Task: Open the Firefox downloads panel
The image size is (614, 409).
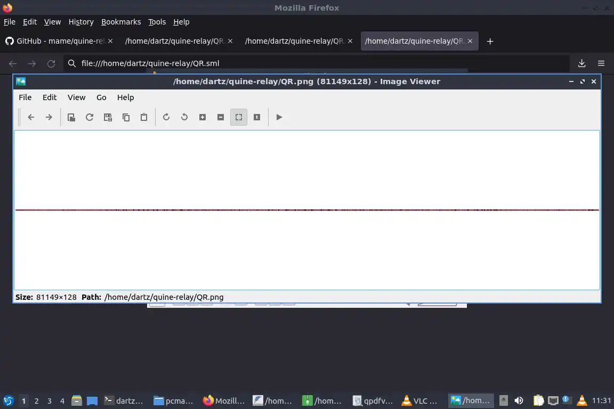Action: 582,63
